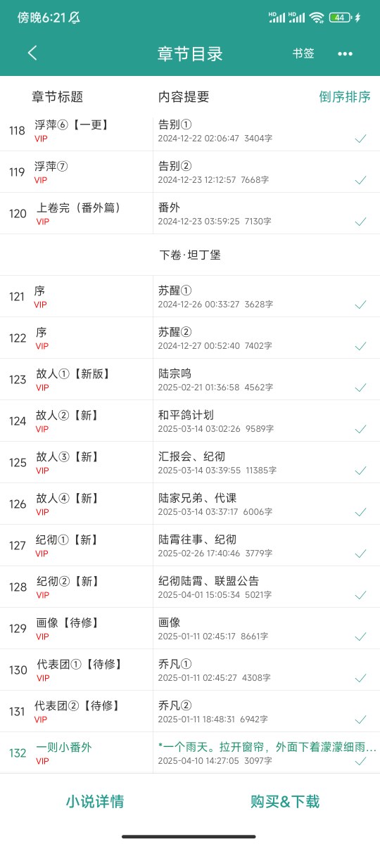This screenshot has width=380, height=844.
Task: Open chapter 124 故人②【新】
Action: tap(190, 421)
